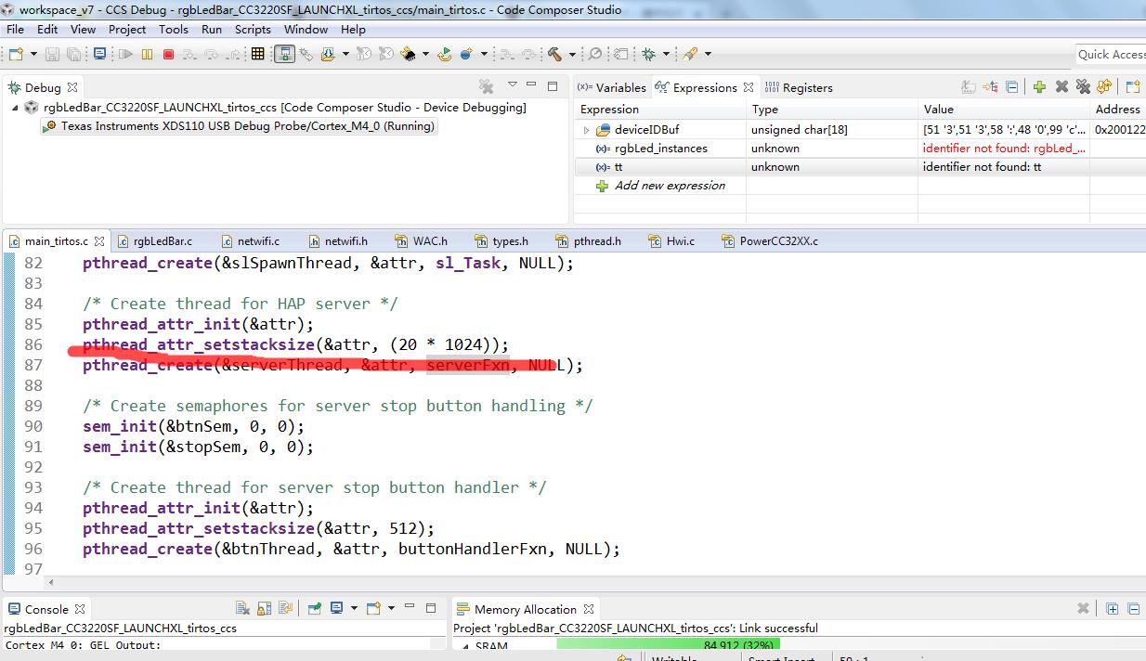
Task: Open New file dropdown arrow
Action: click(33, 54)
